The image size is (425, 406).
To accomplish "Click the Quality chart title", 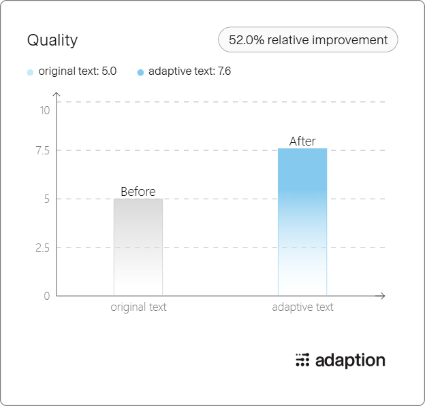I will coord(52,40).
